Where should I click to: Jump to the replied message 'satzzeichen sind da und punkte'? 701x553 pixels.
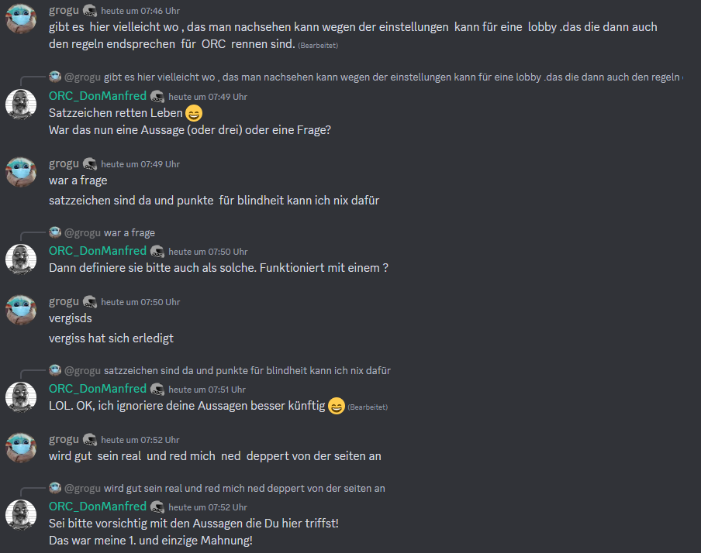pyautogui.click(x=247, y=370)
